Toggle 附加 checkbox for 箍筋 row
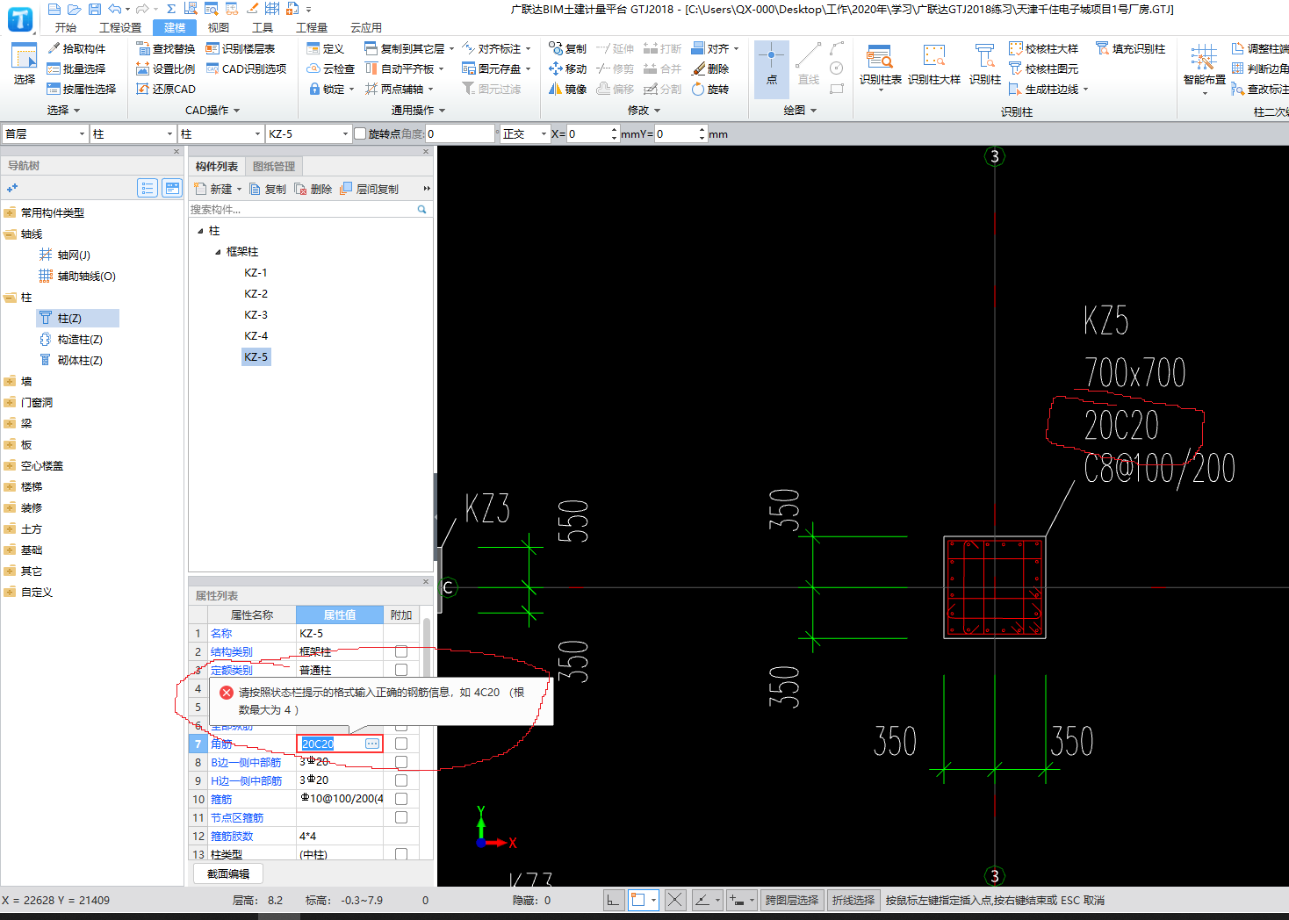 tap(401, 799)
